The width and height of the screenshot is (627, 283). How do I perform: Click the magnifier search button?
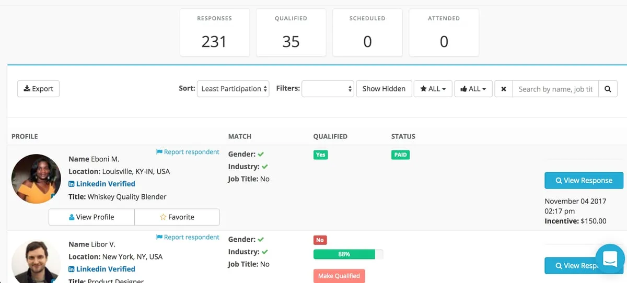608,89
